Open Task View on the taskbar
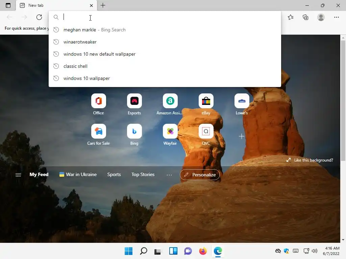Screen dimensions: 346x259 (157, 251)
